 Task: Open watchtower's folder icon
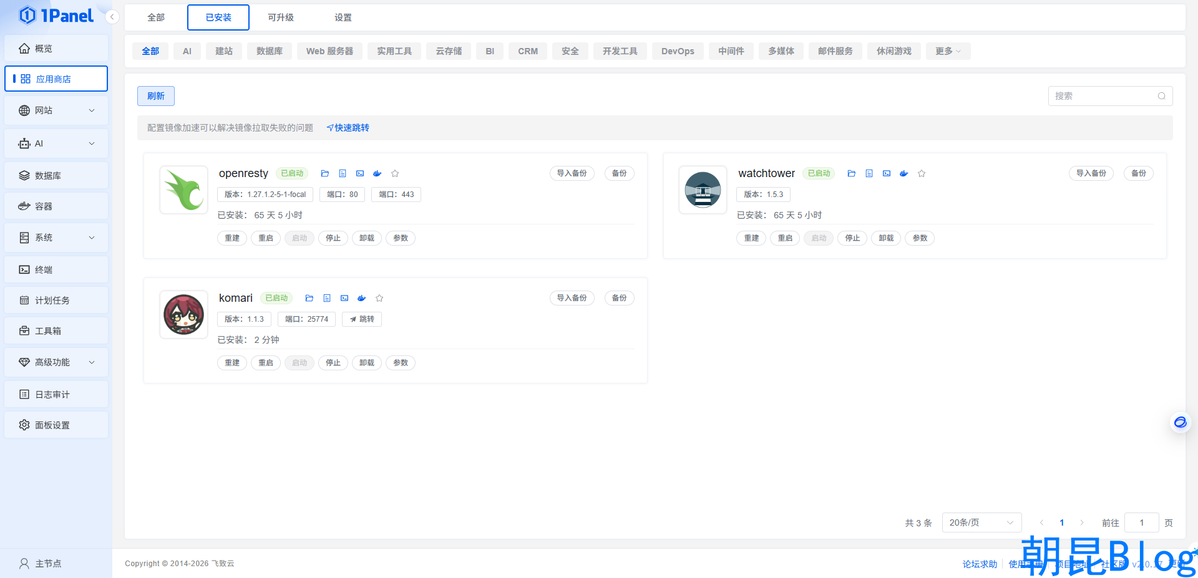(x=852, y=173)
